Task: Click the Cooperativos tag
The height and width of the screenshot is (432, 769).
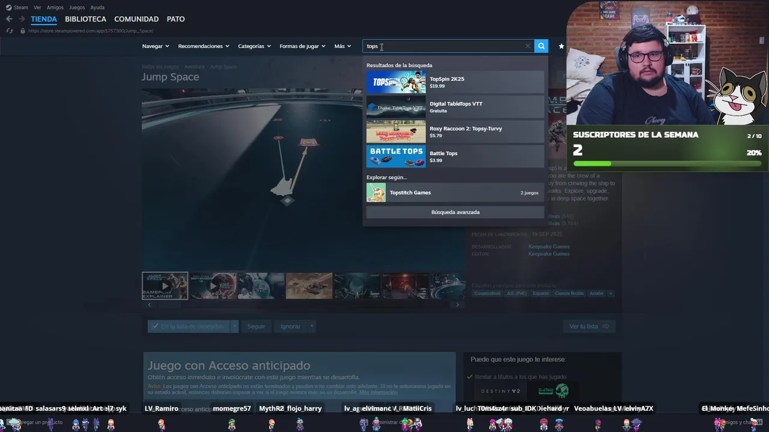Action: (x=487, y=293)
